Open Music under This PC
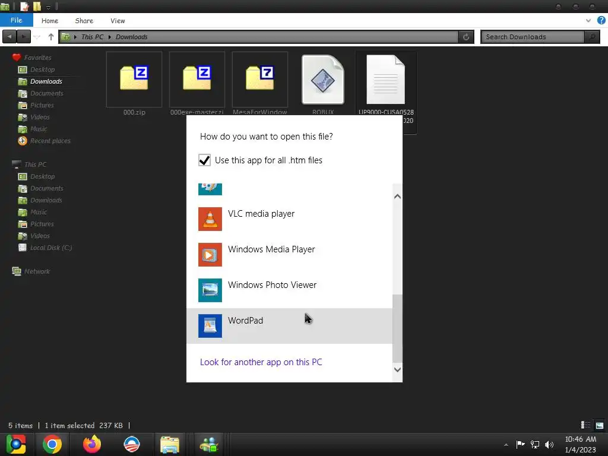Screen dimensions: 608x456 pyautogui.click(x=39, y=212)
